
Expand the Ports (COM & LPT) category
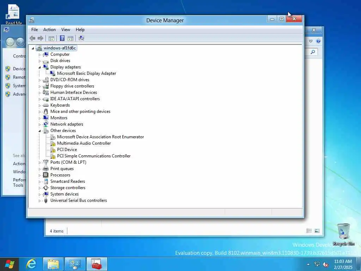39,162
